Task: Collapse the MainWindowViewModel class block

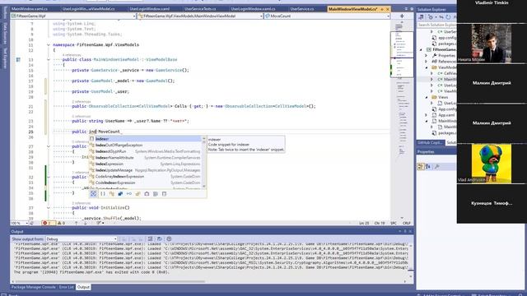Action: coord(49,60)
